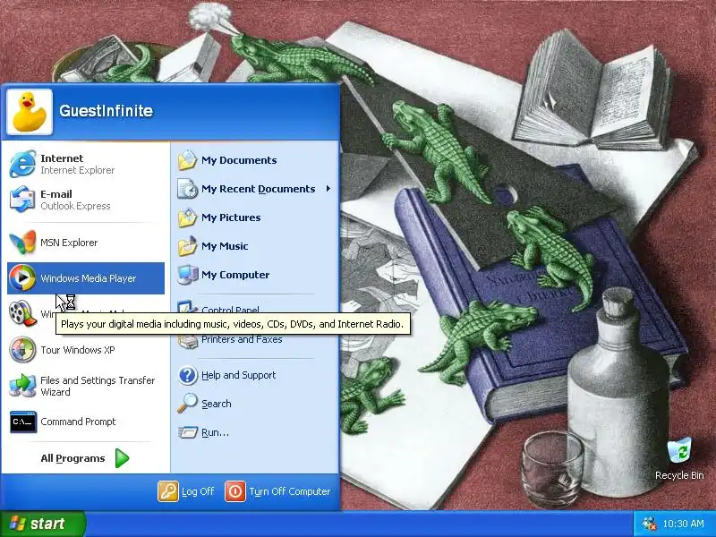
Task: Expand My Recent Documents submenu arrow
Action: tap(328, 189)
